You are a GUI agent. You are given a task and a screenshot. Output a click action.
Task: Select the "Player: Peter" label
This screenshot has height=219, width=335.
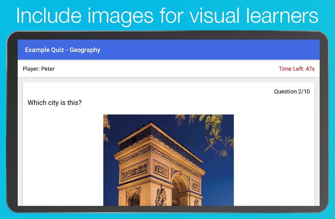coord(39,69)
